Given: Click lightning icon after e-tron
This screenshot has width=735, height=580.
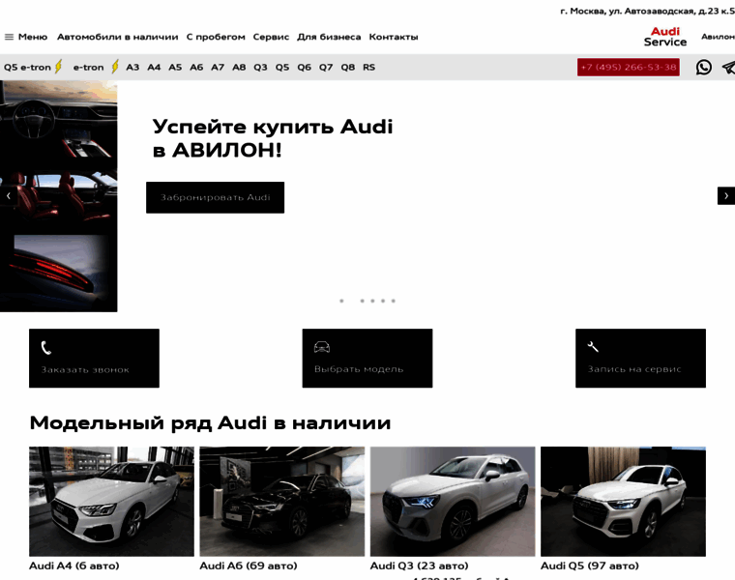Looking at the screenshot, I should point(115,67).
